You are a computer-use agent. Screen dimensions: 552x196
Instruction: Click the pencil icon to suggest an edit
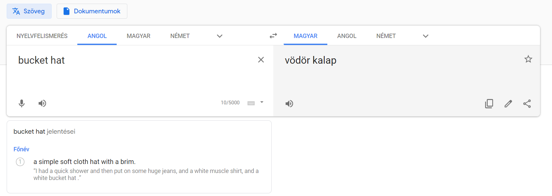click(508, 104)
